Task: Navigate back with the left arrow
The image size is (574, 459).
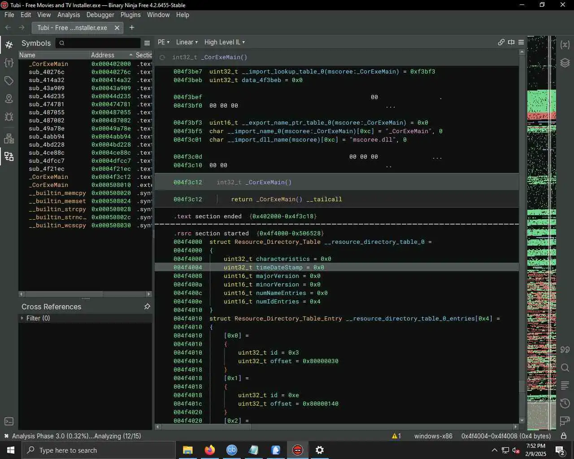Action: click(8, 28)
